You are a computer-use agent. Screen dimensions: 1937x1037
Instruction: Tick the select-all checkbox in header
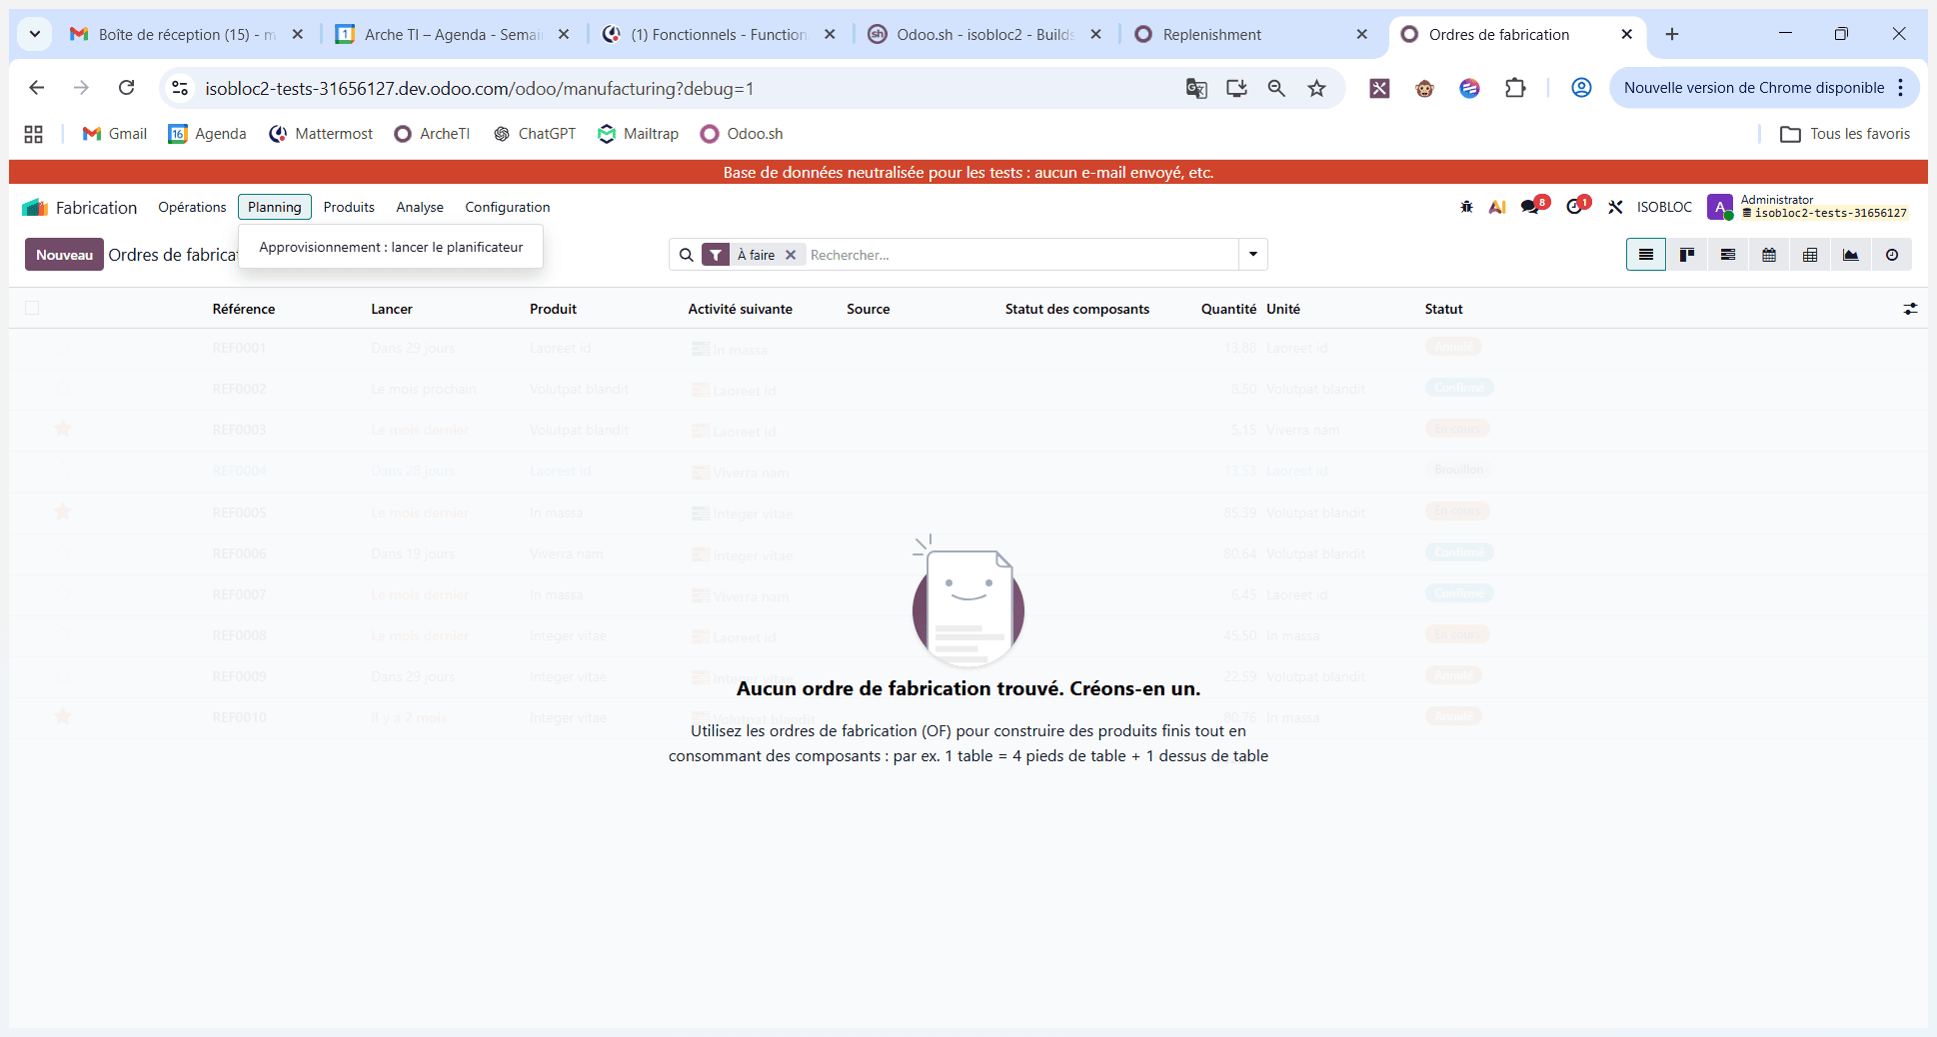coord(32,308)
